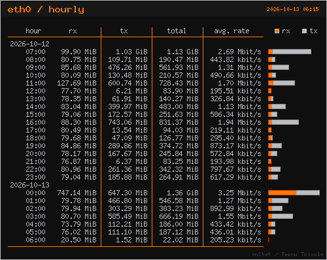This screenshot has width=327, height=260.
Task: Click the 'tx' column header
Action: tap(124, 31)
